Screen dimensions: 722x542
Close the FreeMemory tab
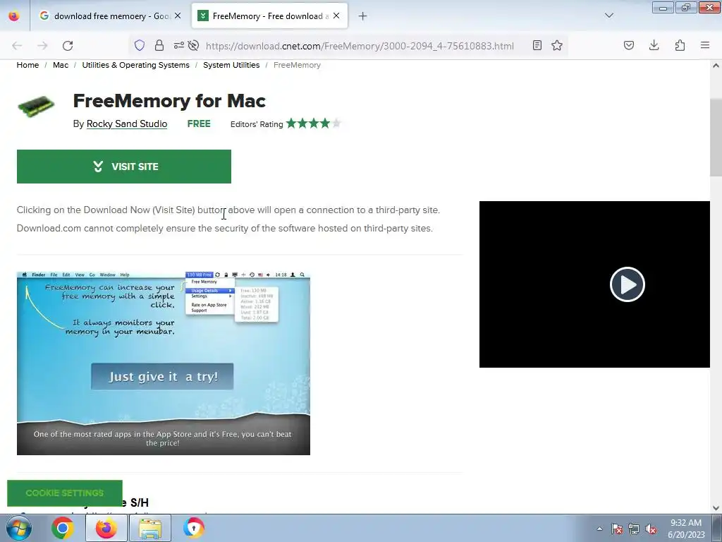coord(336,16)
